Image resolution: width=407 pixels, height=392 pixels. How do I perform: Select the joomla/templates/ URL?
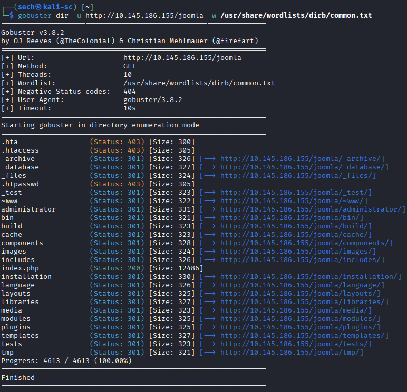pos(303,336)
